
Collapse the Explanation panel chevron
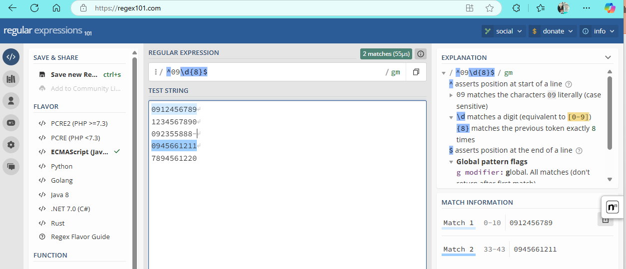click(608, 57)
